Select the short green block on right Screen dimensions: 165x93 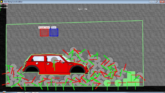pyautogui.click(x=137, y=82)
